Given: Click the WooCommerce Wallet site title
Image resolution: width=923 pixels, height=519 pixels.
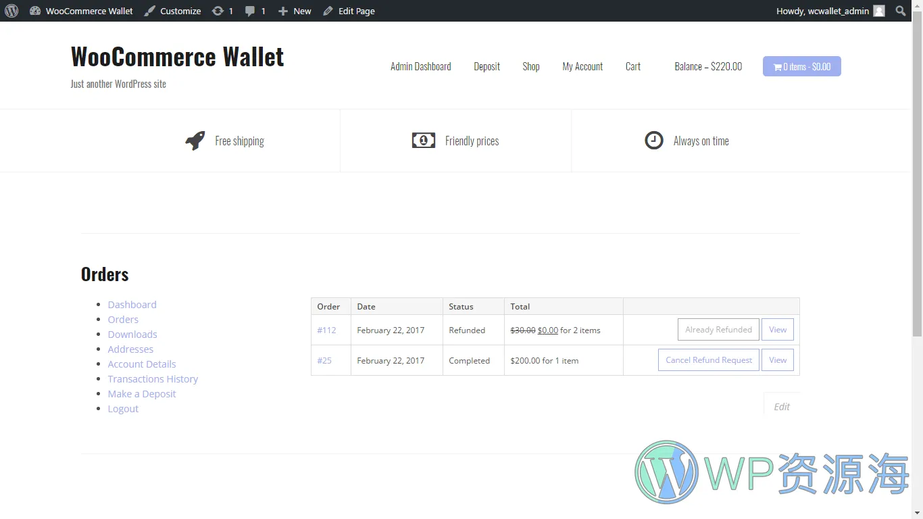Looking at the screenshot, I should click(177, 56).
